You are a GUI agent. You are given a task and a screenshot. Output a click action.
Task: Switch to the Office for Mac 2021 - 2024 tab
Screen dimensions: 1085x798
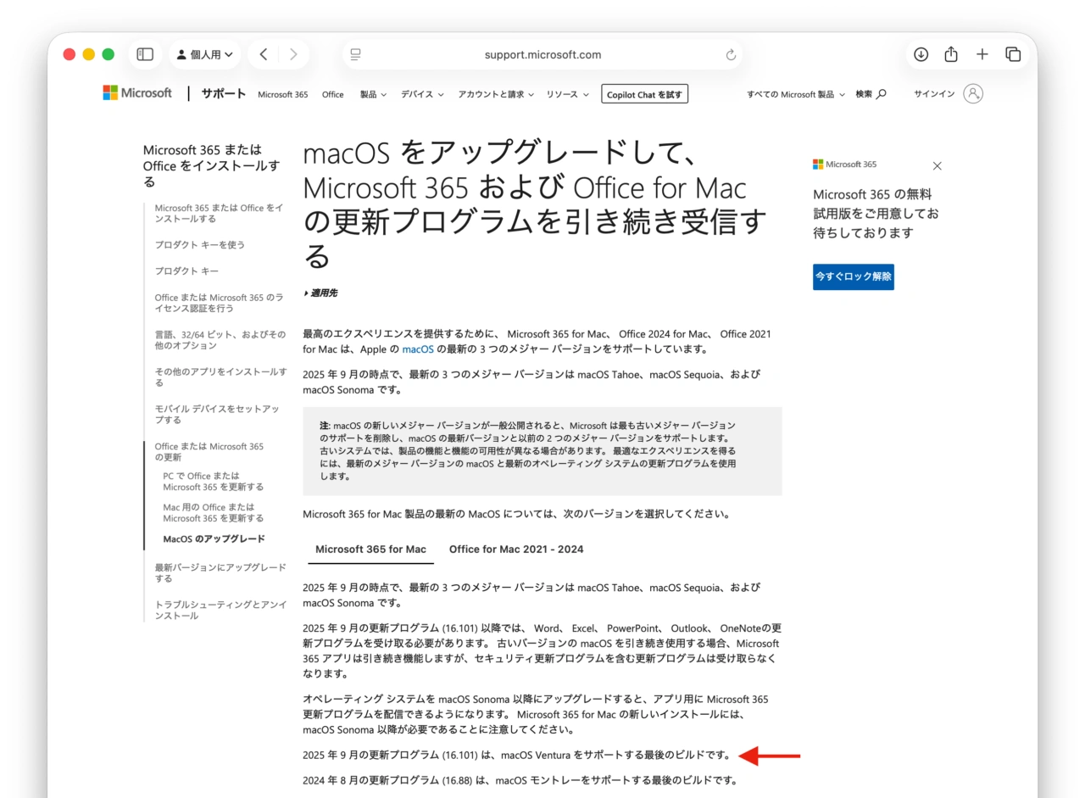[515, 549]
